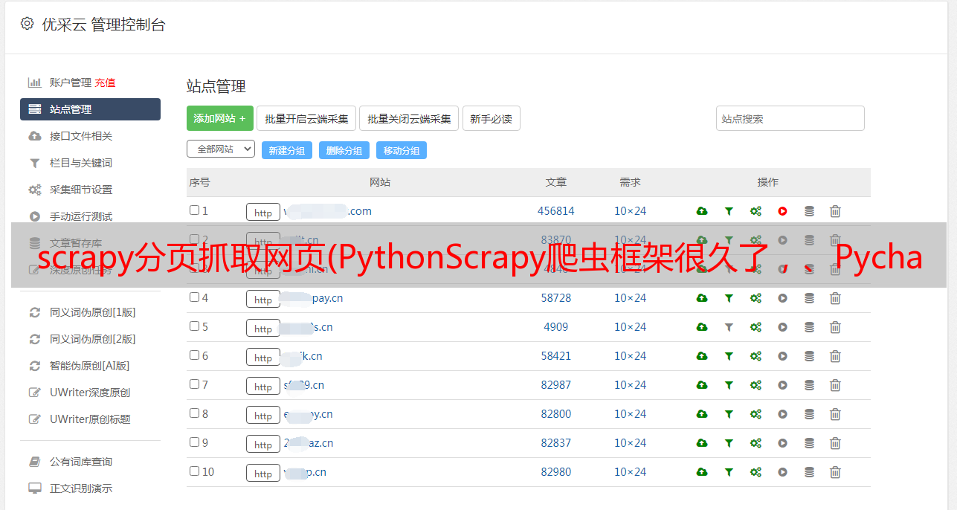Tick the checkbox for site row 6

194,355
